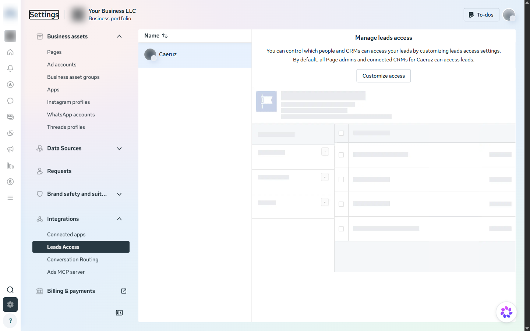Open Help question mark icon
The height and width of the screenshot is (331, 530).
tap(10, 321)
